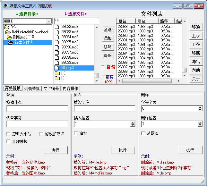Select 26097.mp3 in the file picker list
The width and height of the screenshot is (207, 186).
click(70, 52)
